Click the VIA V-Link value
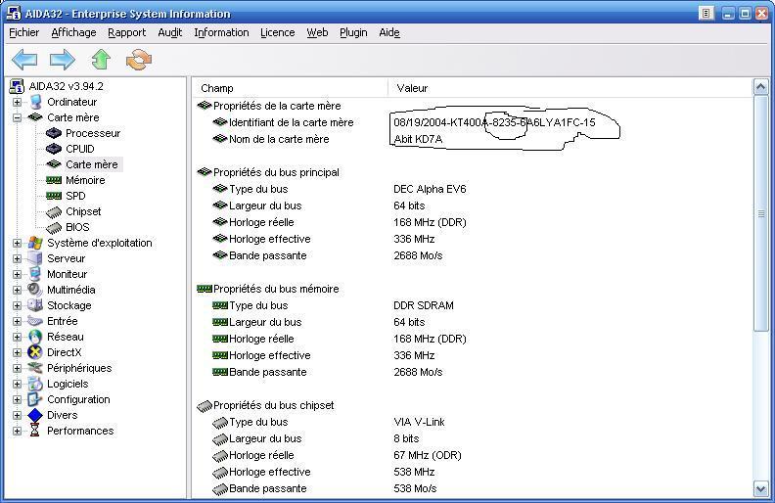Viewport: 775px width, 503px height. pos(419,422)
